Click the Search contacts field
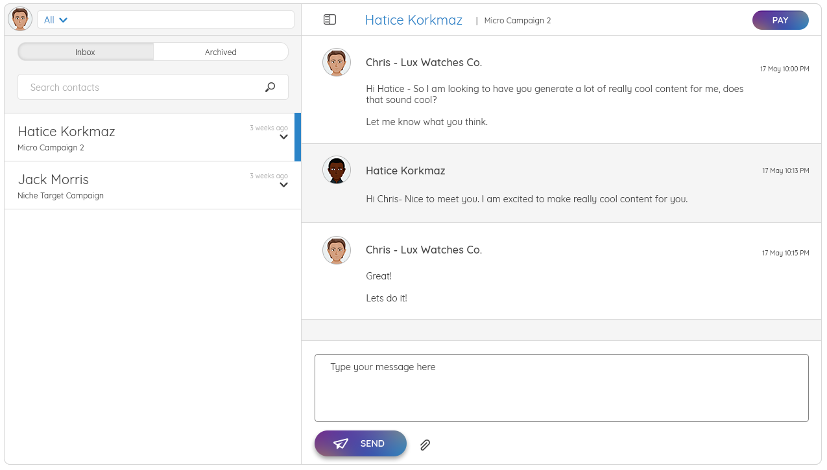 pos(153,88)
